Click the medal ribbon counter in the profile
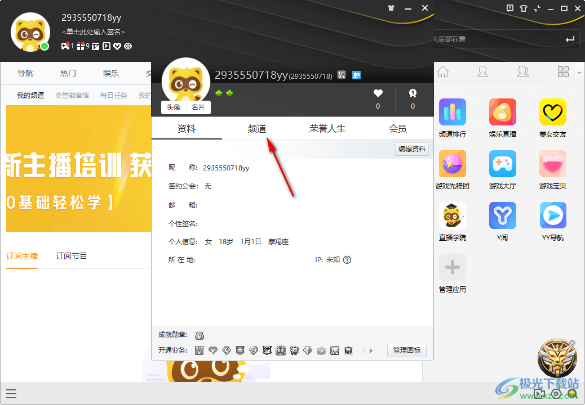 coord(413,99)
